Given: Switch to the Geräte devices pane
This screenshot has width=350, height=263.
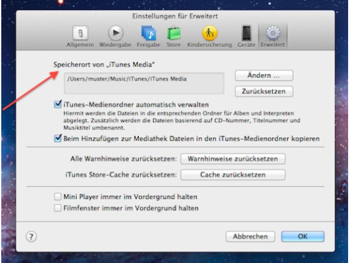Looking at the screenshot, I should coord(246,36).
